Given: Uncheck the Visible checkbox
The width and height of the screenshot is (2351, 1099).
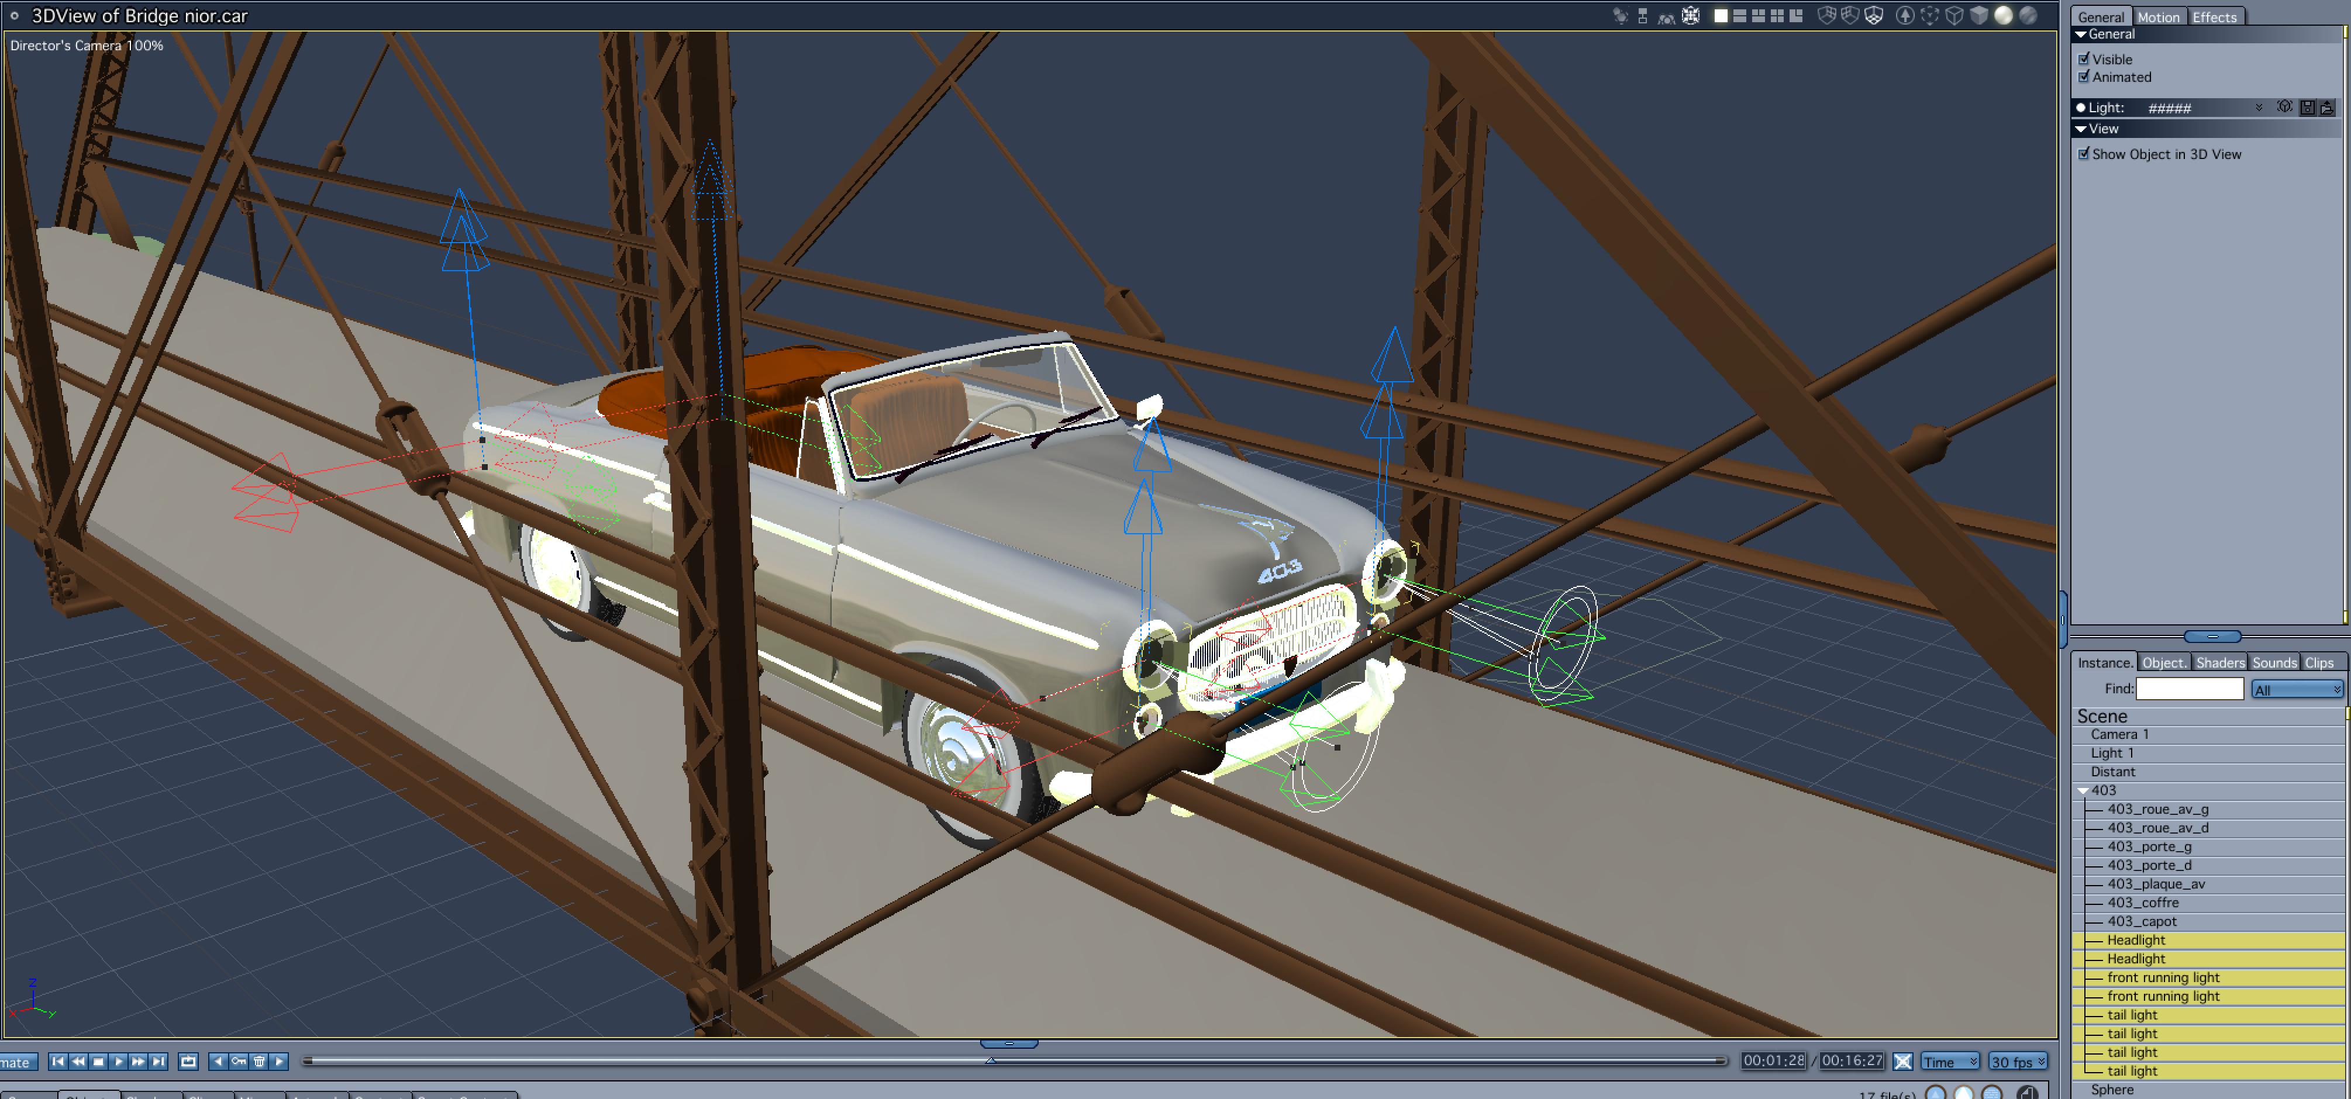Looking at the screenshot, I should (x=2084, y=58).
